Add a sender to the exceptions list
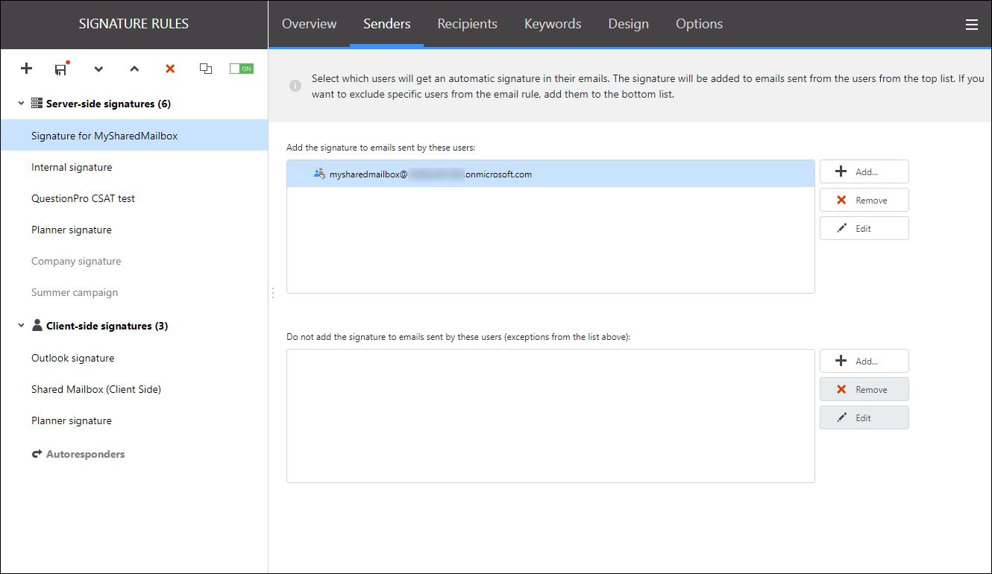 coord(864,360)
